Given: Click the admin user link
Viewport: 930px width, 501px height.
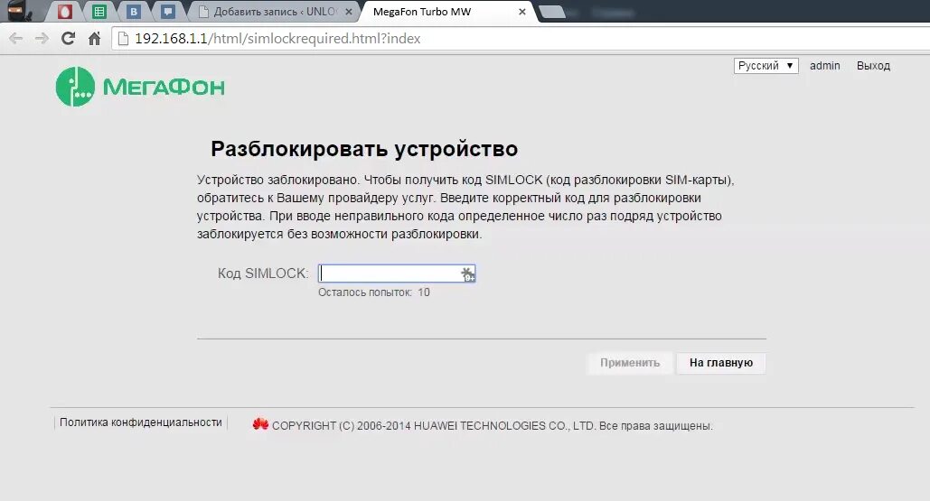Looking at the screenshot, I should pos(825,66).
